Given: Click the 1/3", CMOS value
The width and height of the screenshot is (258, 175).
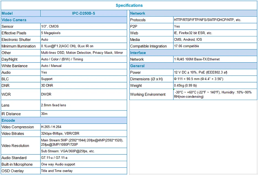Looking at the screenshot, I should tap(50, 26).
